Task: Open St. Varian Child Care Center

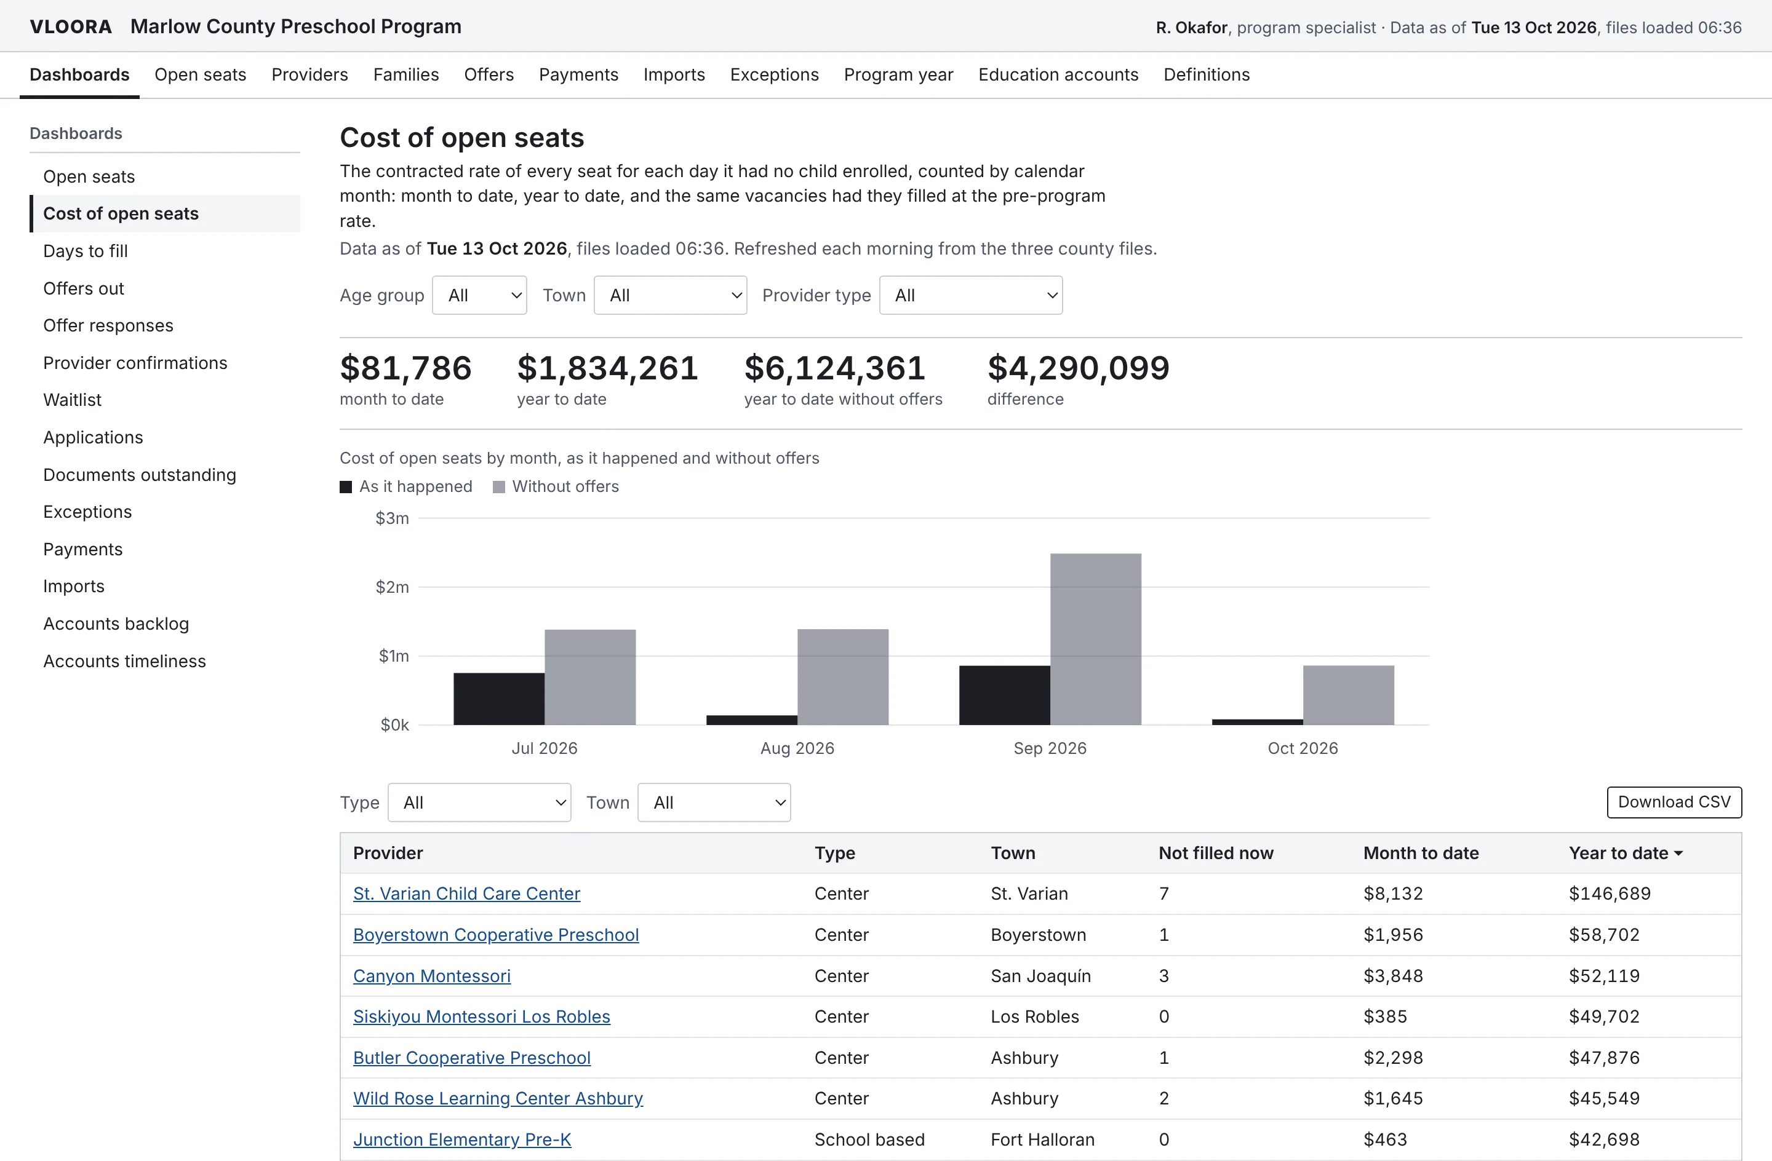Action: (x=466, y=893)
